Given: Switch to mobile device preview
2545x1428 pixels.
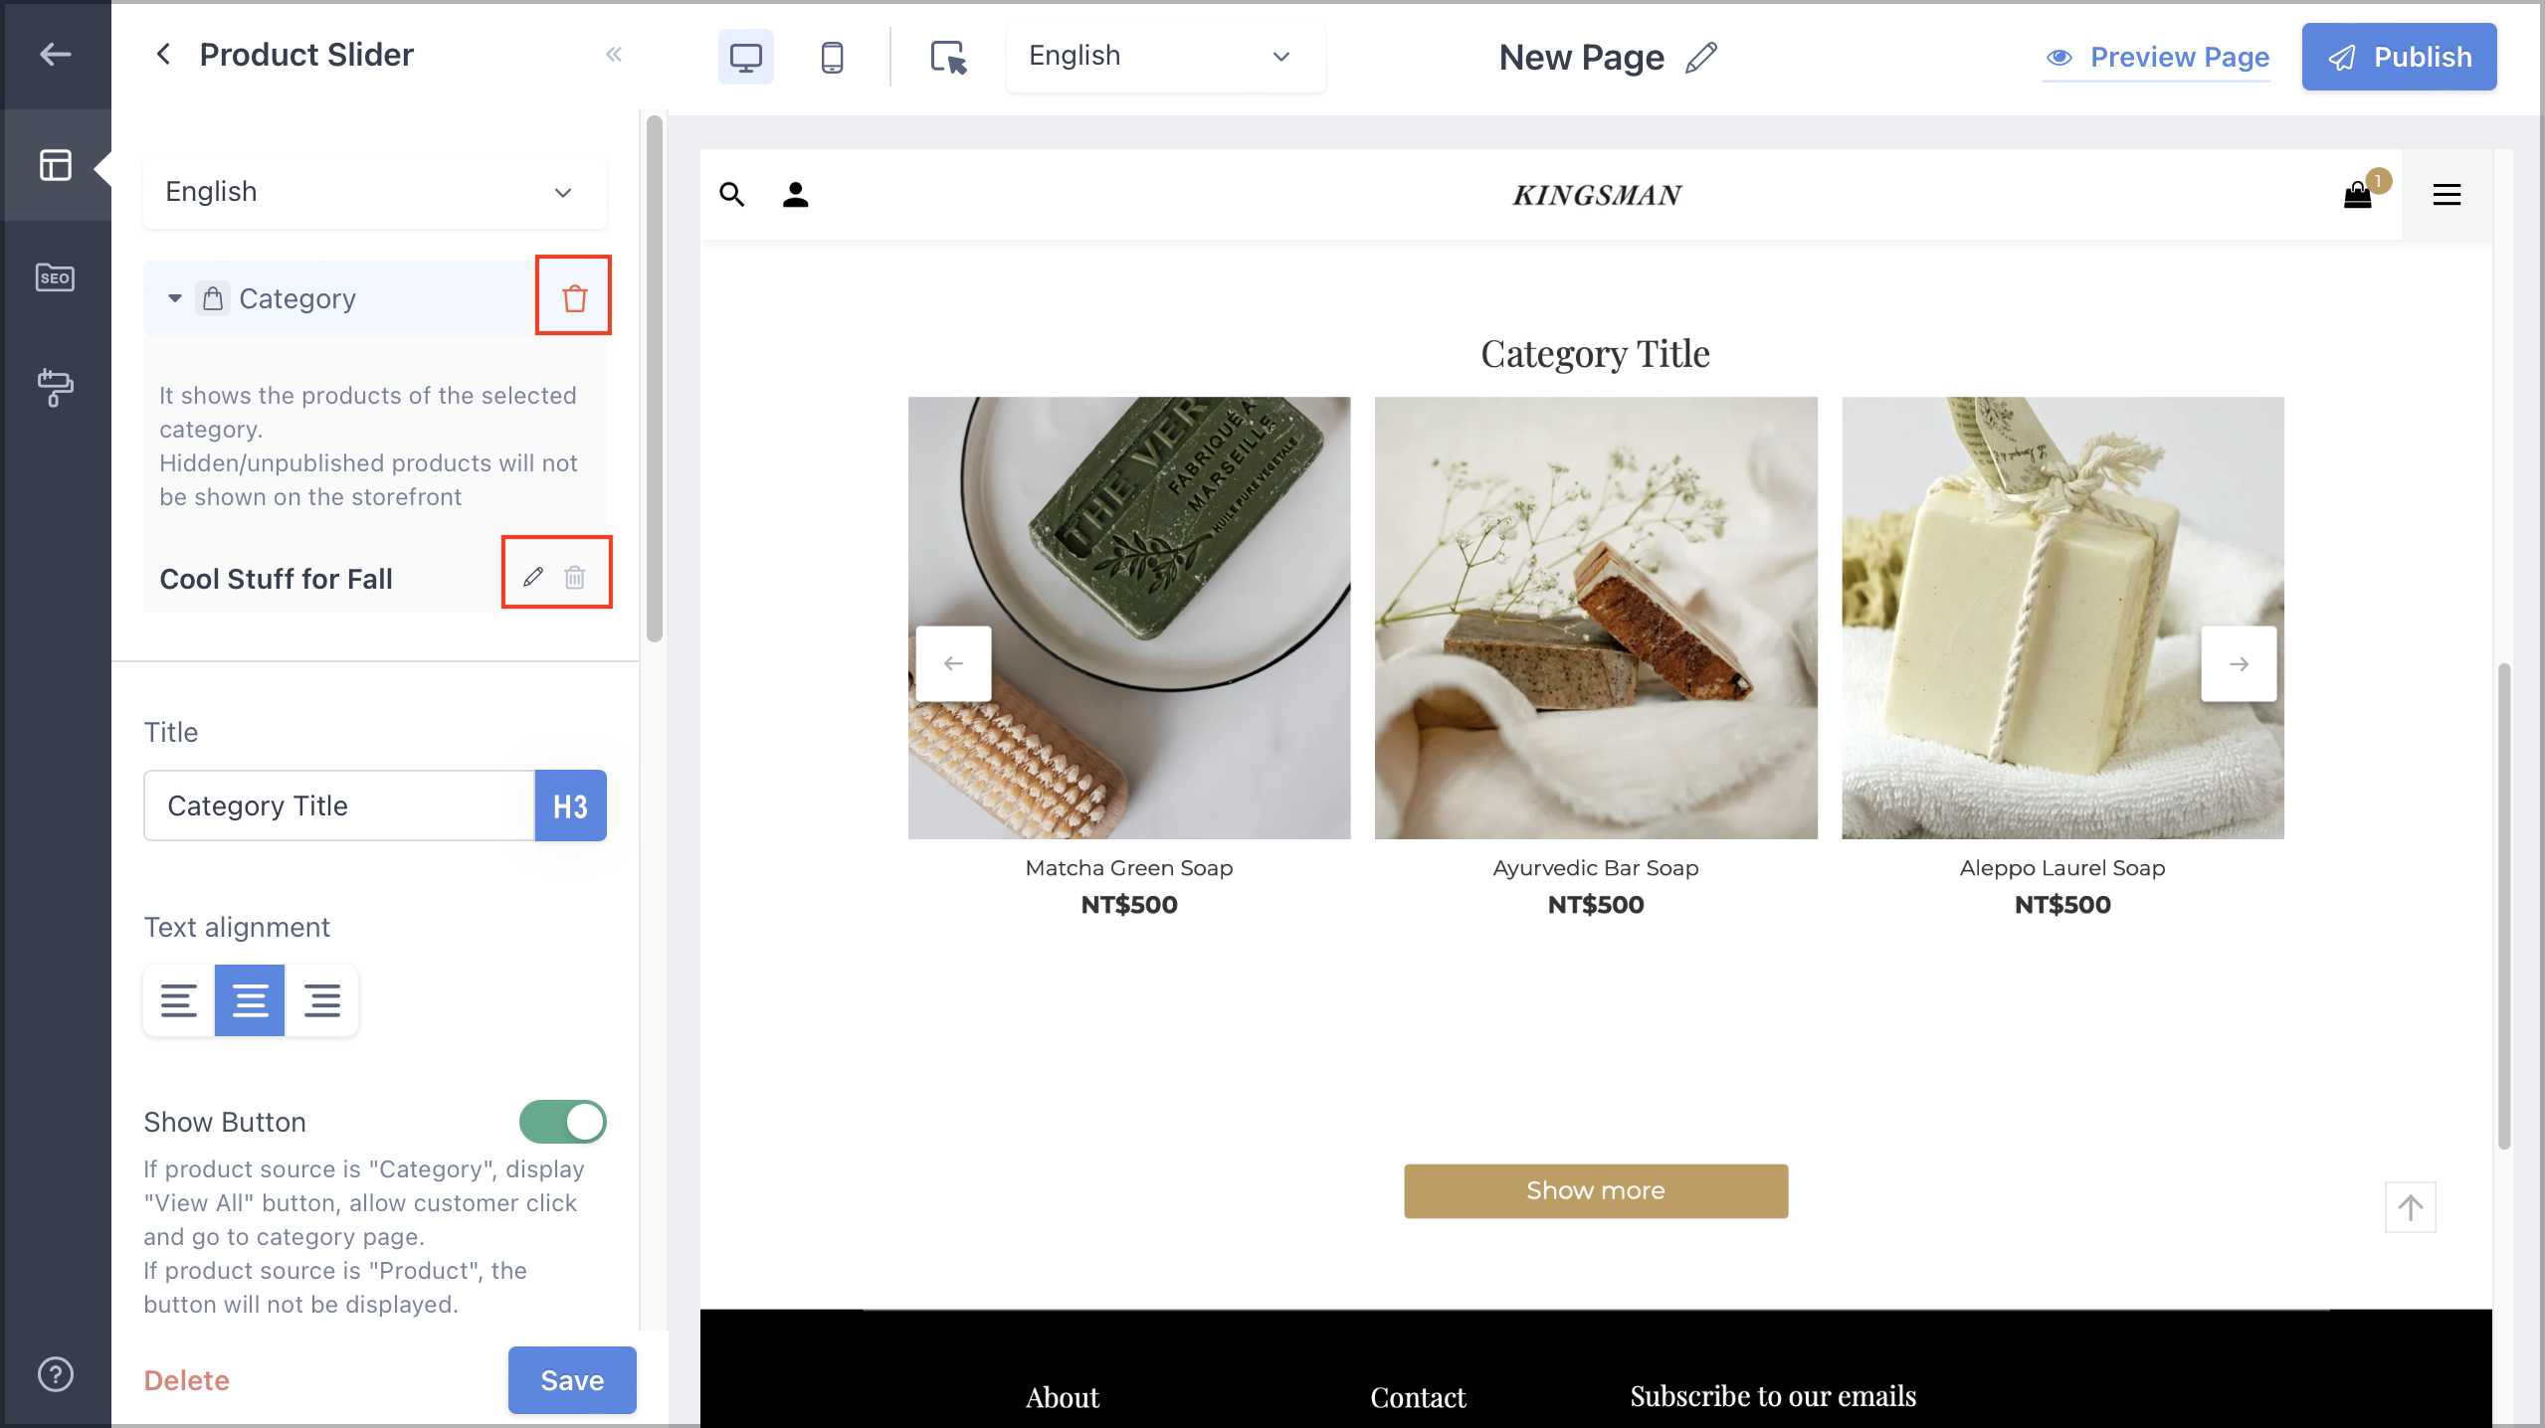Looking at the screenshot, I should point(832,57).
